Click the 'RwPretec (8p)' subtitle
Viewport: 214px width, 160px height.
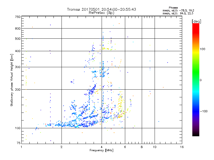[101, 13]
